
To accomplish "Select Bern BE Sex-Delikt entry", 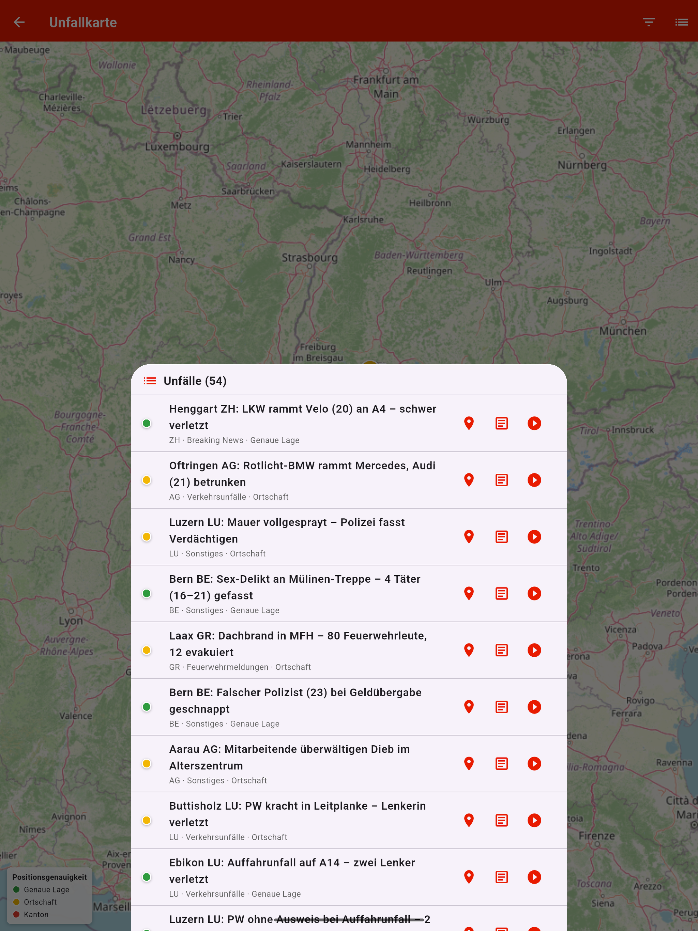I will [349, 593].
